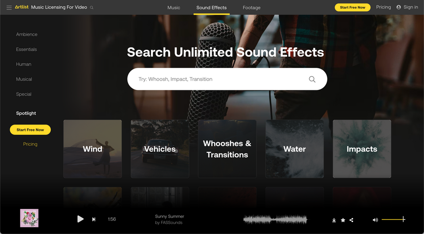Viewport: 424px width, 234px height.
Task: Click Start Free Now in sidebar
Action: [30, 130]
